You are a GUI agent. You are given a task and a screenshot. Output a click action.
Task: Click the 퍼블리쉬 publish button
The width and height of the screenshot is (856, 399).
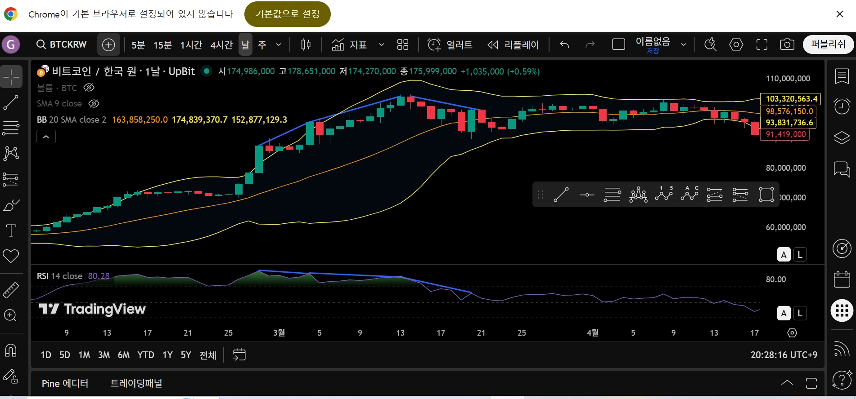click(828, 44)
